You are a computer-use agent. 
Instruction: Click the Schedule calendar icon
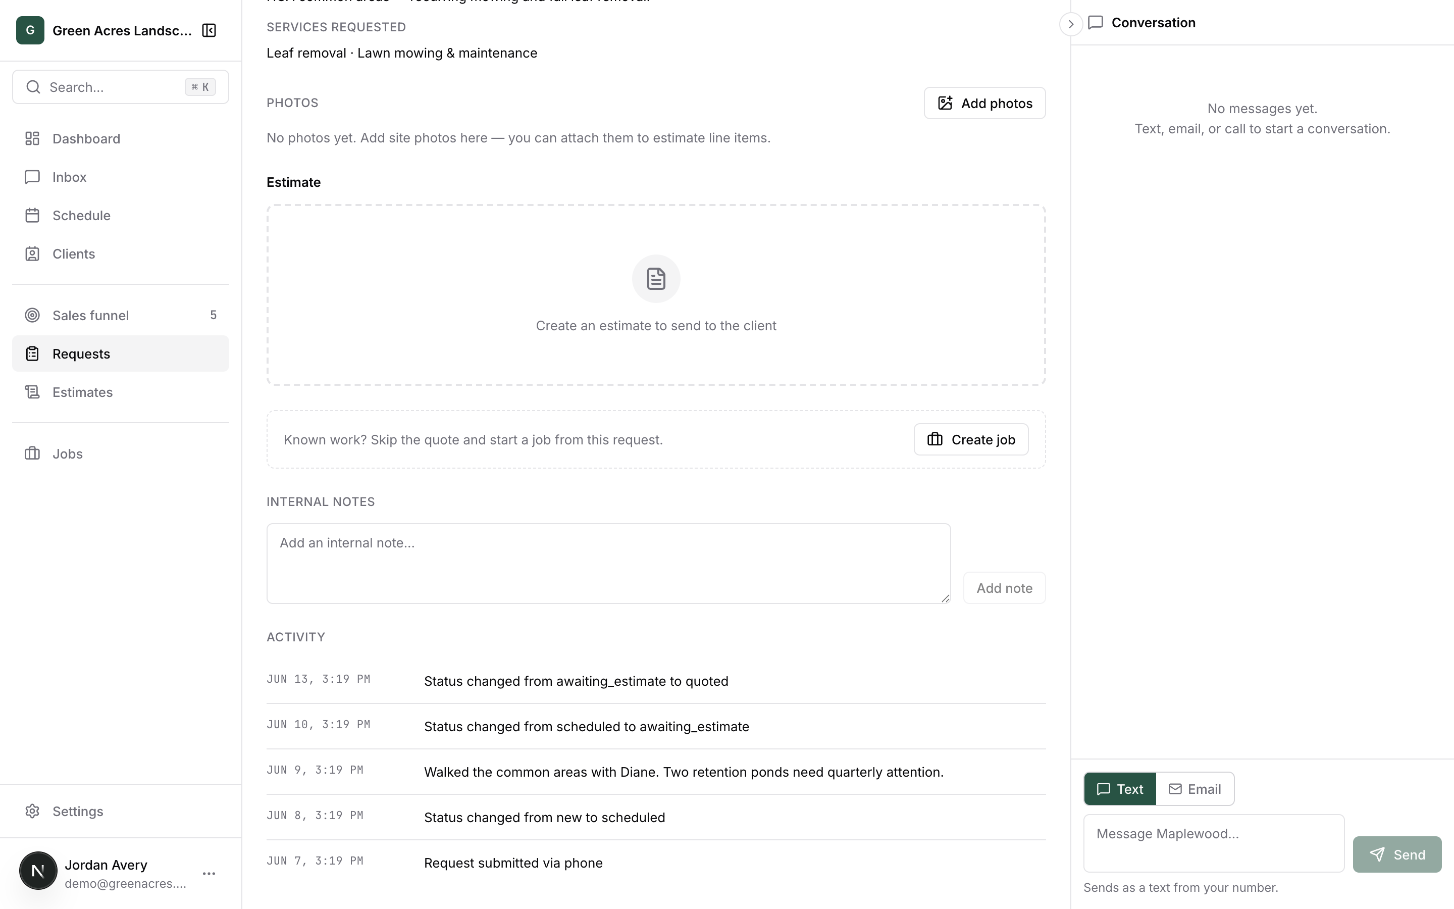click(32, 215)
